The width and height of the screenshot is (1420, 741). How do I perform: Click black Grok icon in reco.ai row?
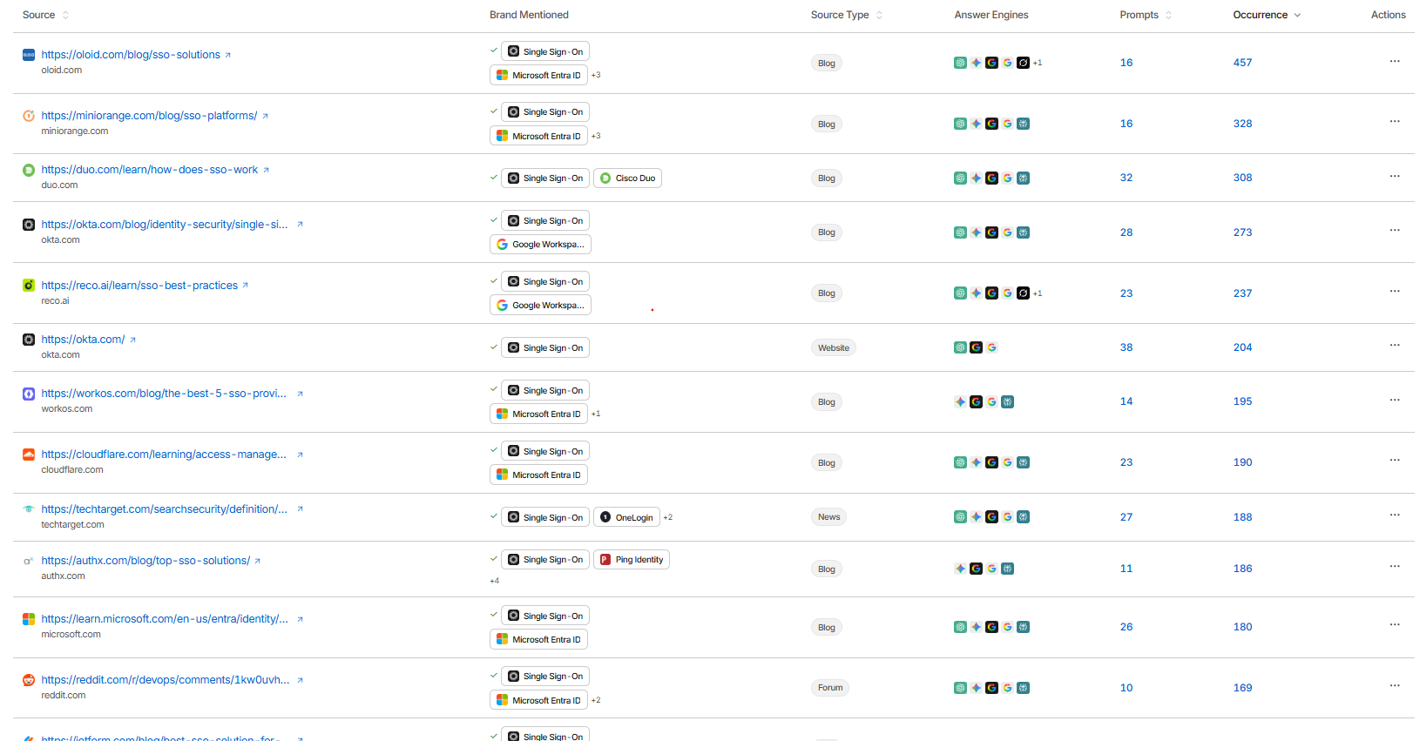coord(1023,293)
